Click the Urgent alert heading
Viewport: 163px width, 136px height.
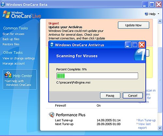click(x=54, y=23)
